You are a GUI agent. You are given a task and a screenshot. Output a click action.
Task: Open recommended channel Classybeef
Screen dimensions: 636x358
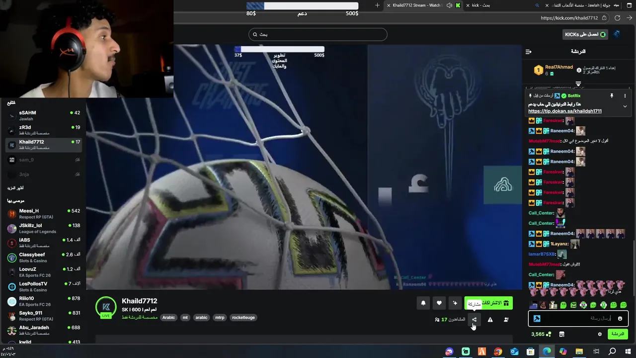44,258
